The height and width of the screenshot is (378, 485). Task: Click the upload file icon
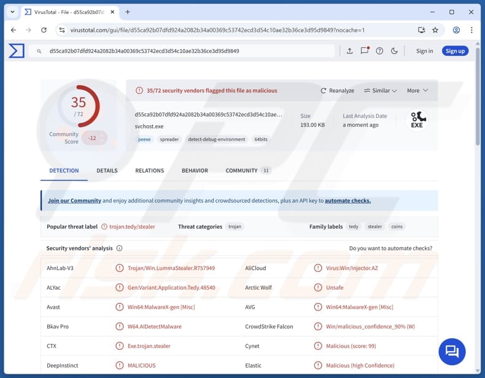pyautogui.click(x=349, y=51)
